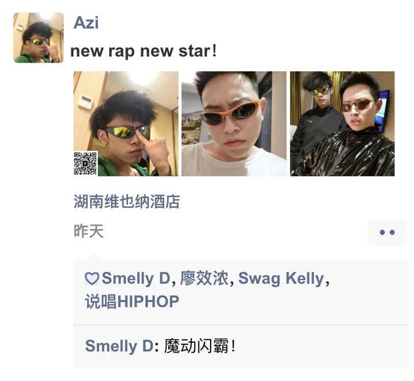Click the TV screen in third photo
The height and width of the screenshot is (381, 414).
[384, 111]
